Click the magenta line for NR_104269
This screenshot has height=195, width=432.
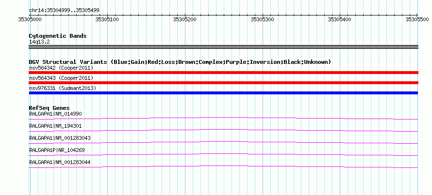click(223, 154)
